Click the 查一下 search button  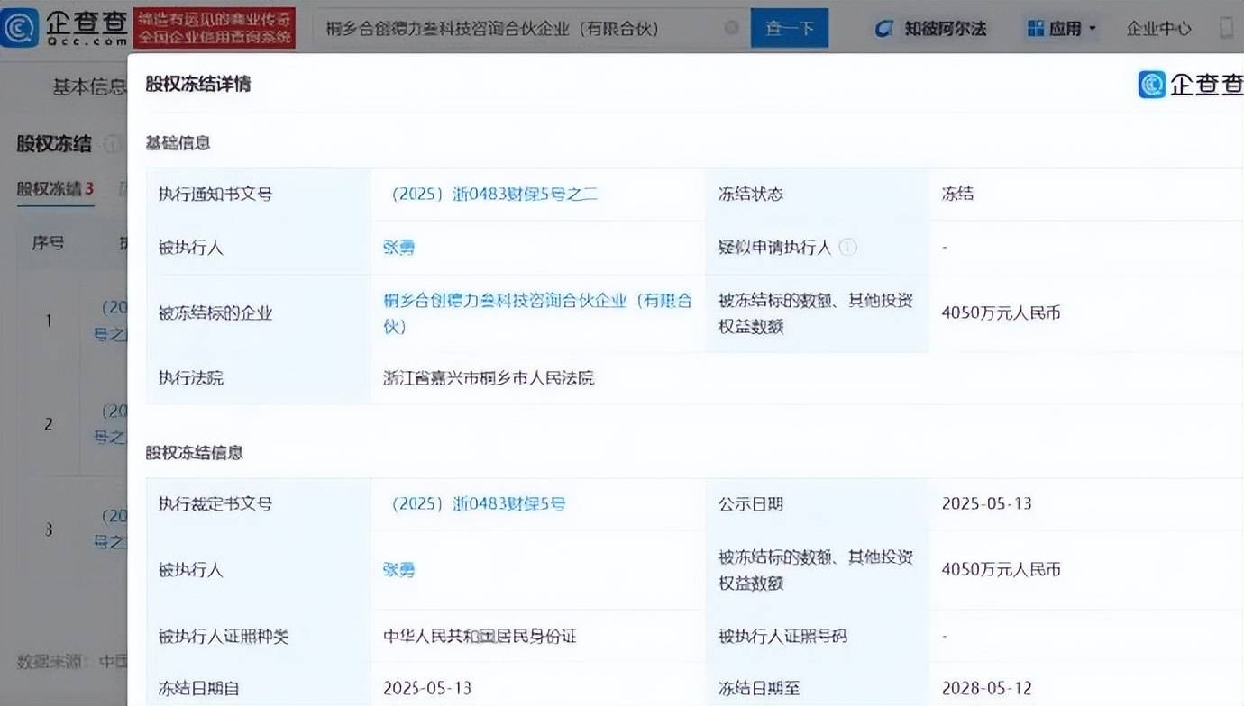point(789,28)
